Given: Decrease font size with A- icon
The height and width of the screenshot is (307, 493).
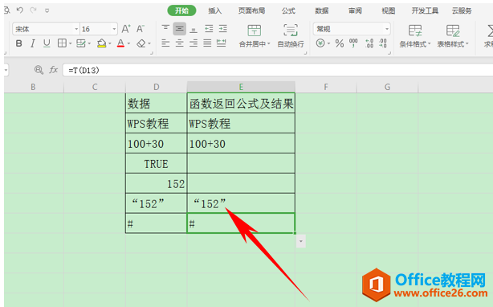Looking at the screenshot, I should coord(141,29).
